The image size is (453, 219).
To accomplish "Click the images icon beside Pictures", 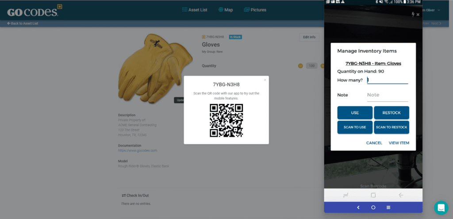I will 247,10.
